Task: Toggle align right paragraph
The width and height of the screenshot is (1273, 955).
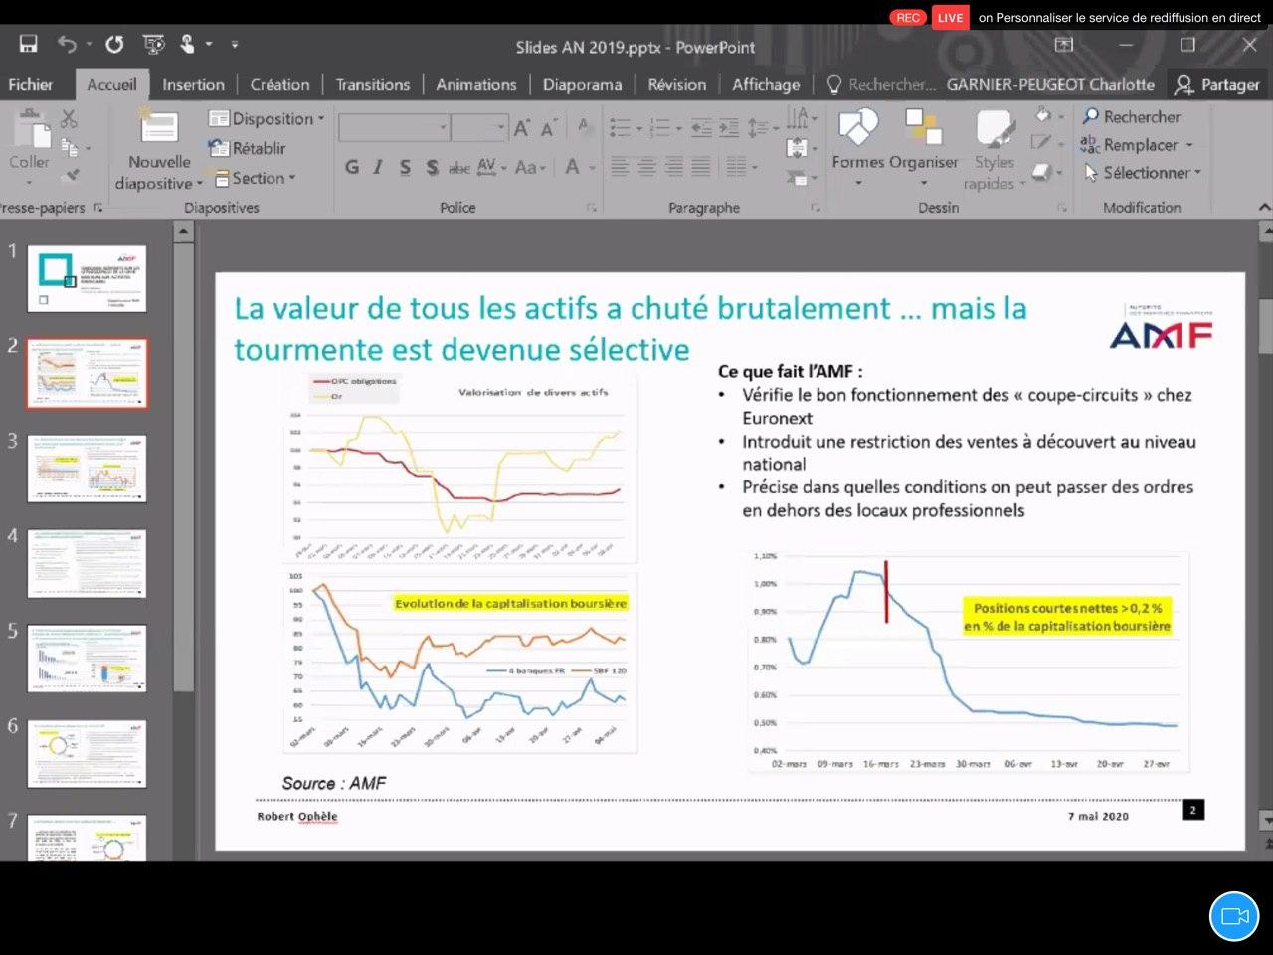Action: [674, 167]
